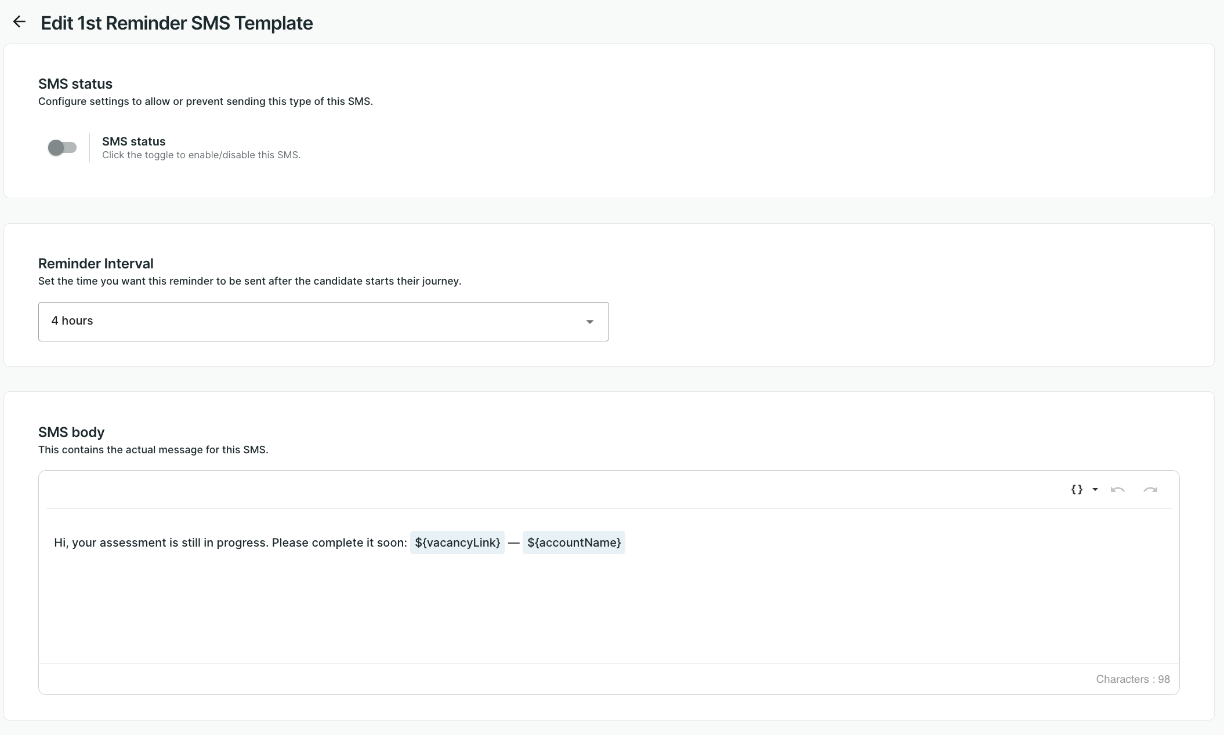The height and width of the screenshot is (735, 1224).
Task: Place cursor in the 'Hi, your assessment' message text
Action: coord(230,543)
